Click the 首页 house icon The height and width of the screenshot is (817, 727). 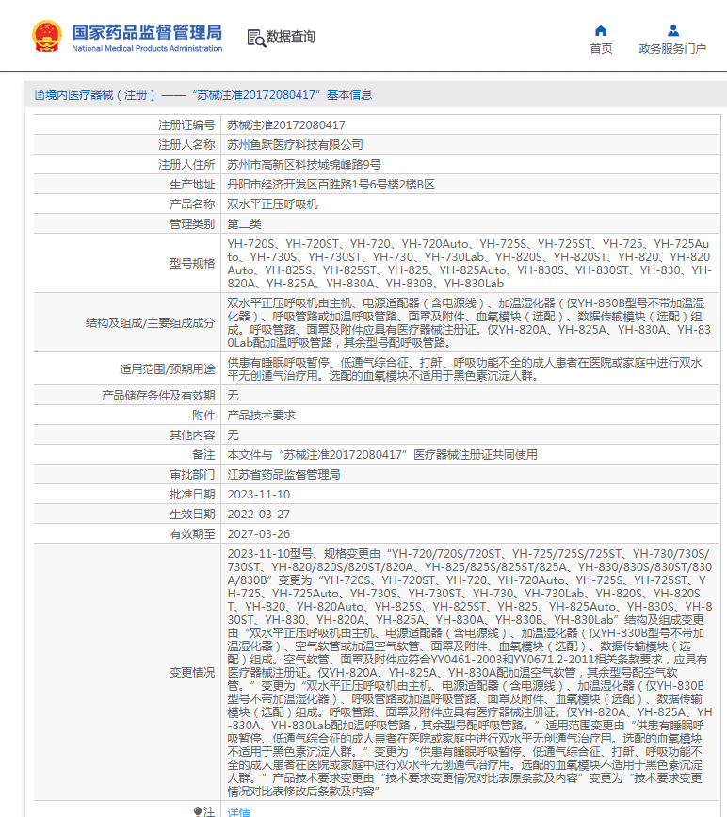point(601,30)
